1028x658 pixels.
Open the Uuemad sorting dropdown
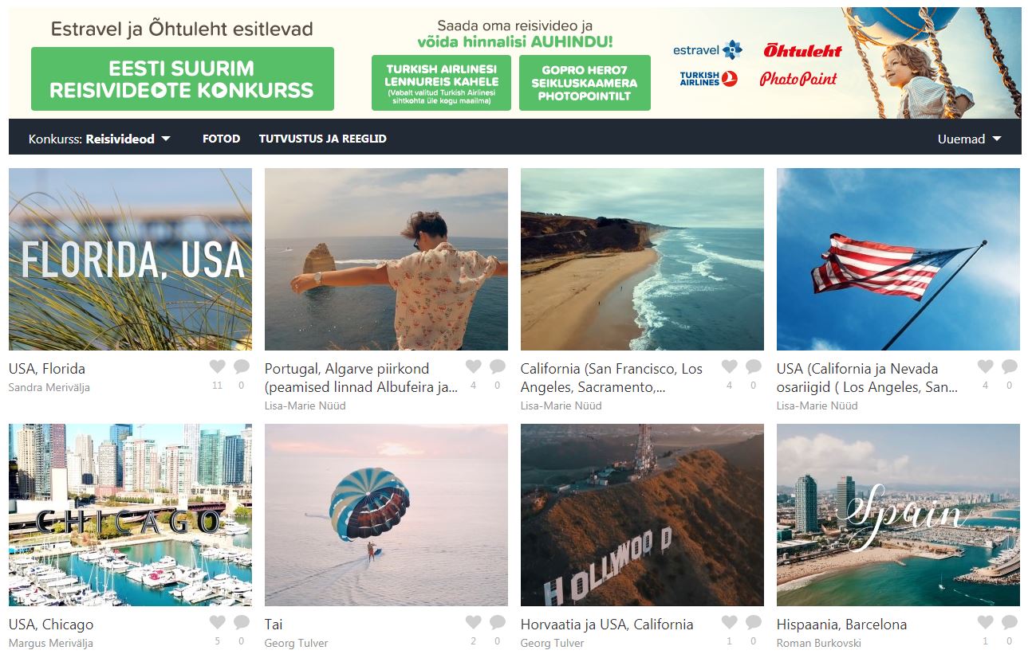tap(970, 139)
